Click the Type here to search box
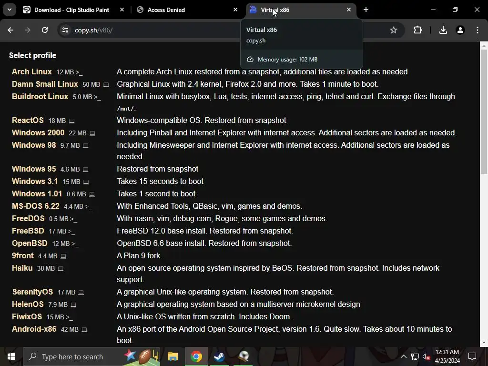The height and width of the screenshot is (366, 488). point(91,356)
